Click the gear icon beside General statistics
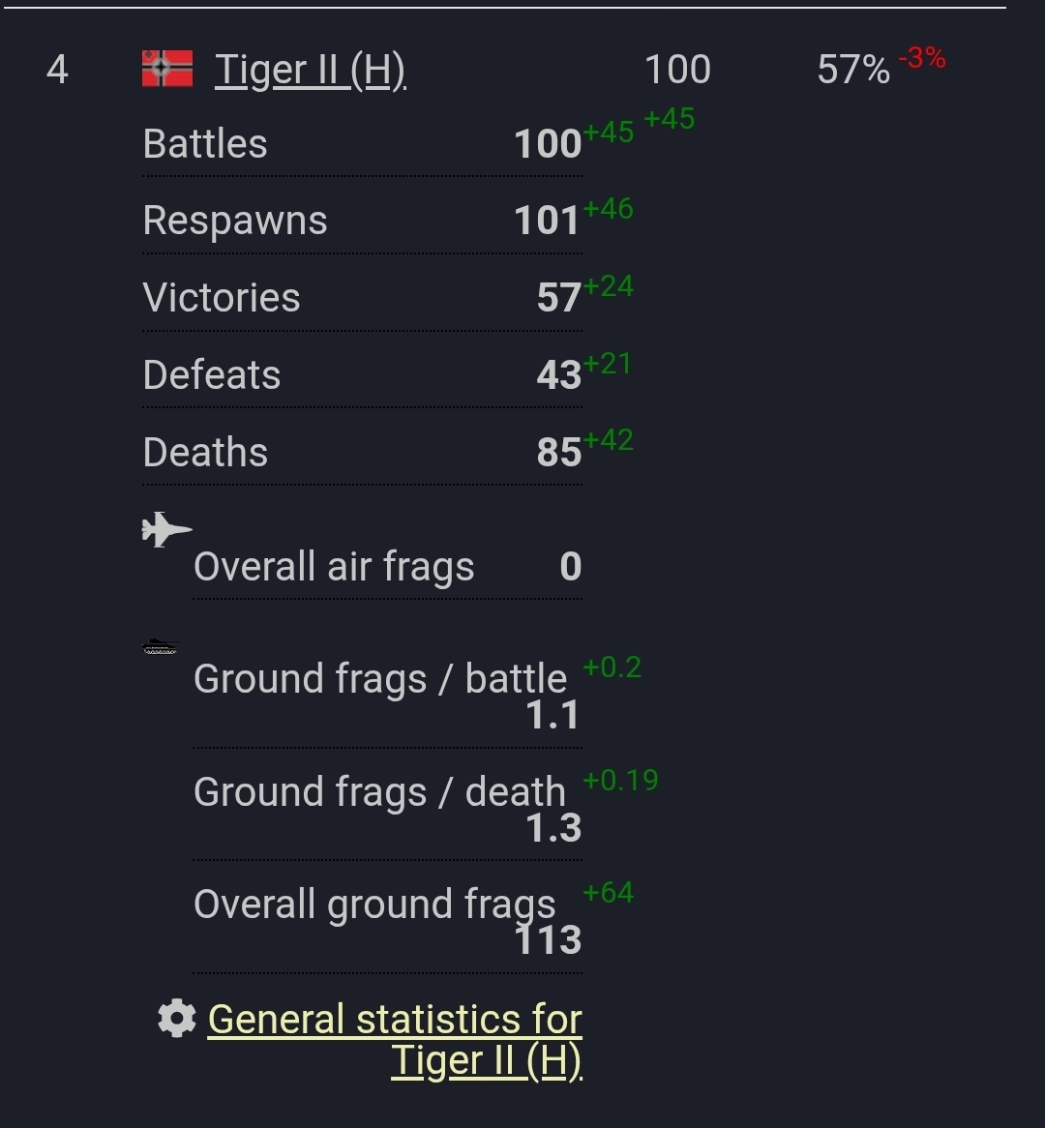This screenshot has height=1128, width=1045. coord(176,1019)
